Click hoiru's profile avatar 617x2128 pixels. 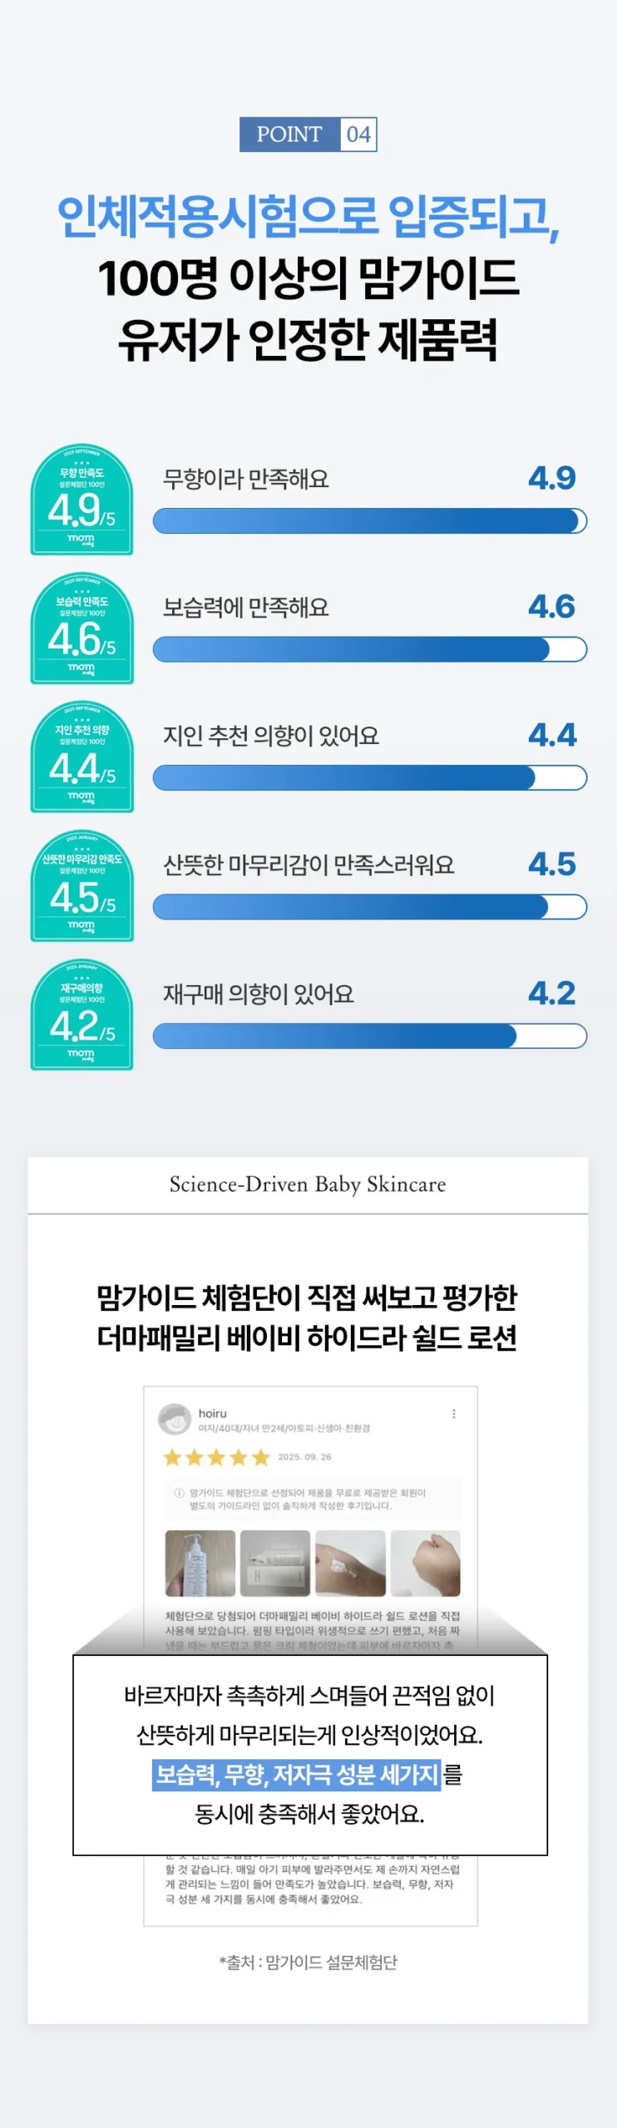click(x=175, y=1420)
